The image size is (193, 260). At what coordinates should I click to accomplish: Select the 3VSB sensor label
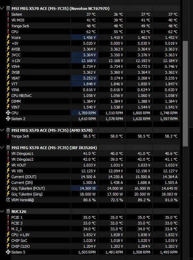click(x=15, y=72)
